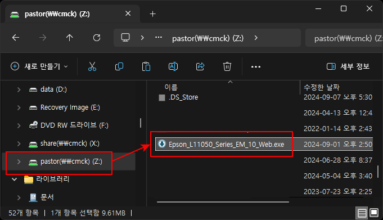Select share(\\cmck) (X:) drive
Screen dimensions: 383x220
[x=70, y=143]
